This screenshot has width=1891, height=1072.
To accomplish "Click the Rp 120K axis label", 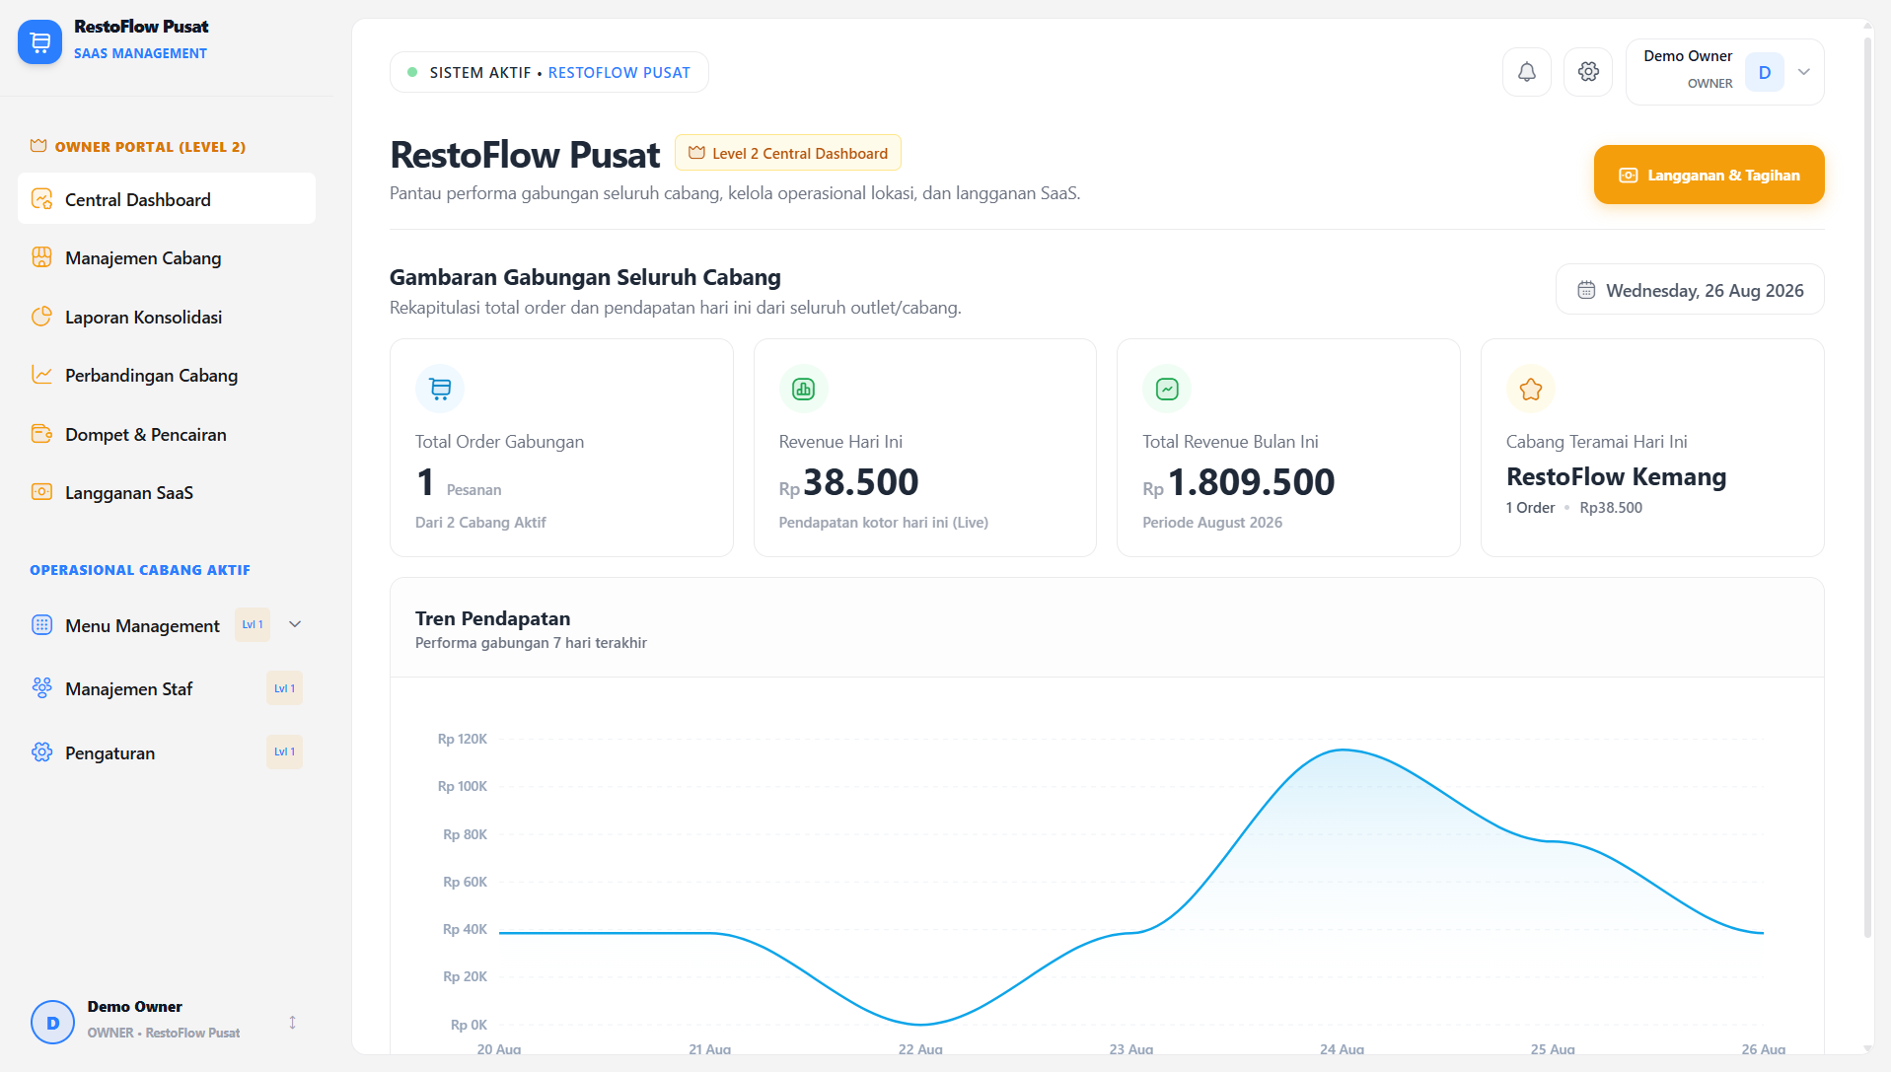I will [x=463, y=739].
